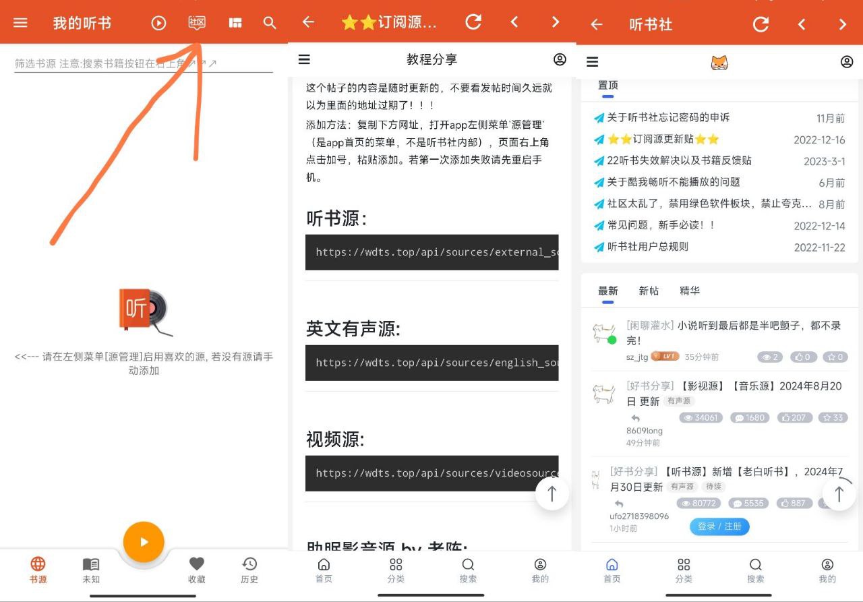This screenshot has height=602, width=863.
Task: Open the 历史 history icon at bottom
Action: (x=249, y=570)
